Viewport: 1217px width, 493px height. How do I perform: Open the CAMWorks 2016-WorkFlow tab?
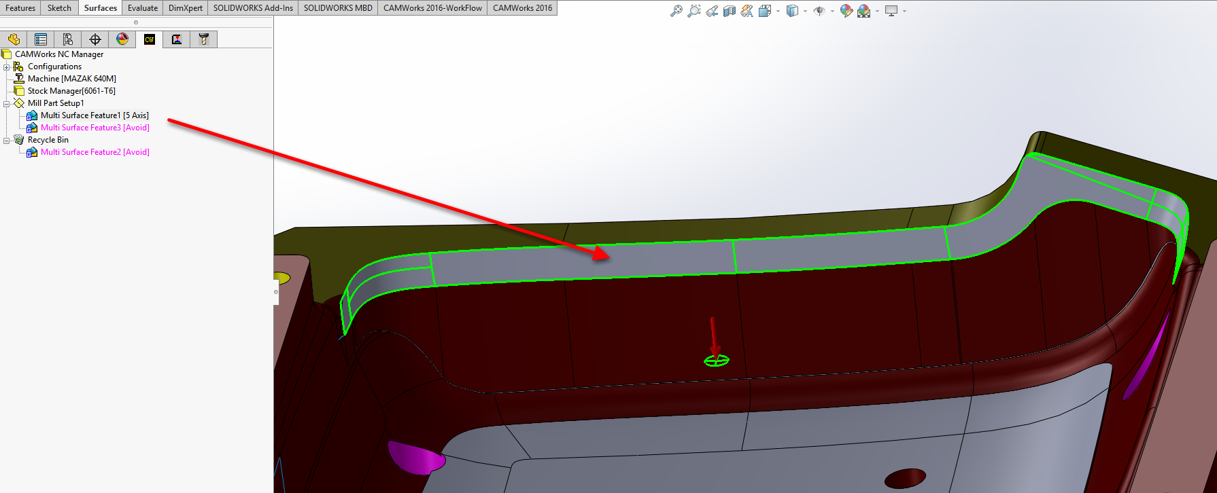pyautogui.click(x=432, y=8)
